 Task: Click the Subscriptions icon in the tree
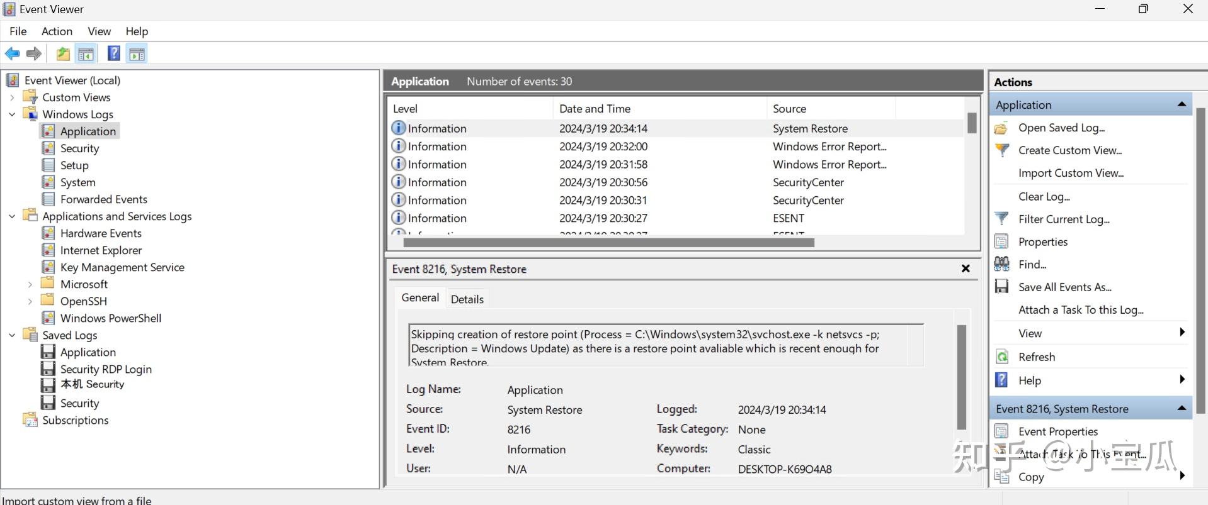point(30,419)
